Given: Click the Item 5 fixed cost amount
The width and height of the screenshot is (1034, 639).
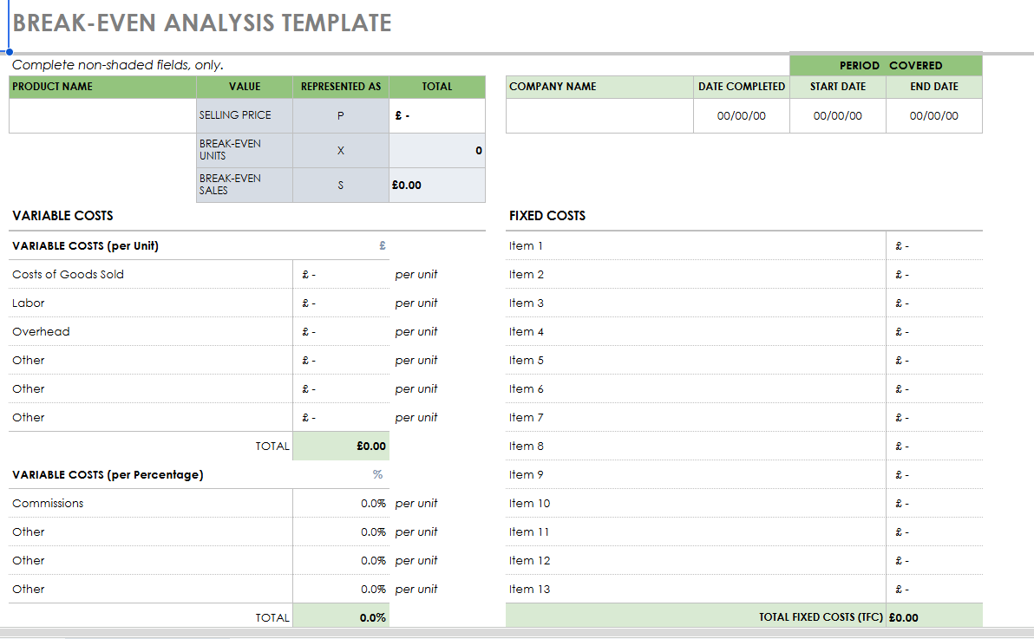Looking at the screenshot, I should coord(933,360).
